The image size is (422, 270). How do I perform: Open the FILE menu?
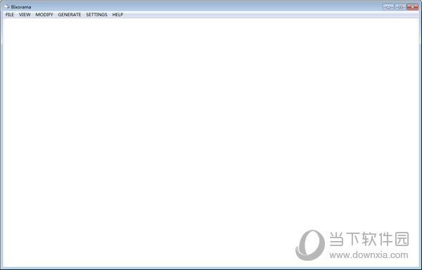10,15
